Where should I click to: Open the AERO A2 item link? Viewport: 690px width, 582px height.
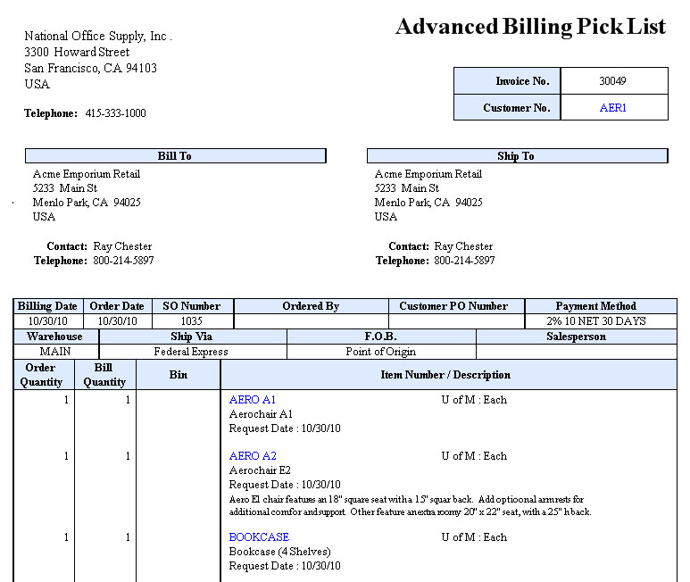tap(253, 456)
